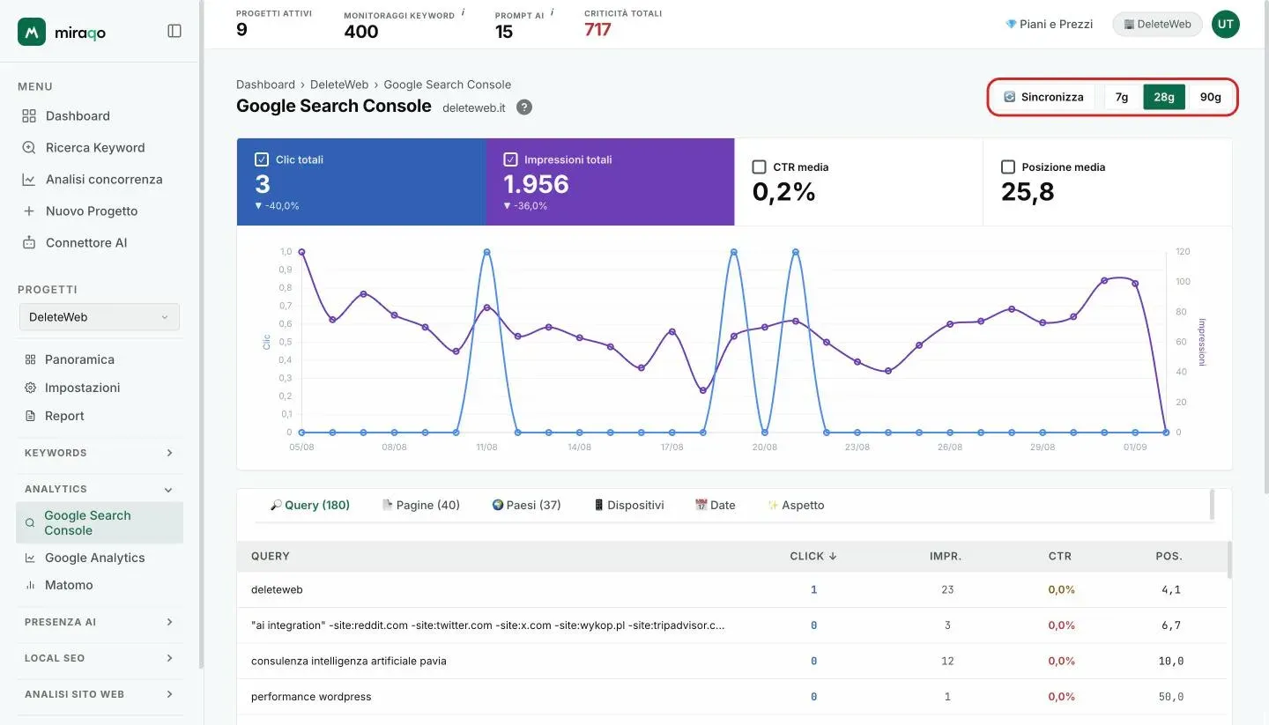
Task: Click the Google Analytics chart icon
Action: 30,558
